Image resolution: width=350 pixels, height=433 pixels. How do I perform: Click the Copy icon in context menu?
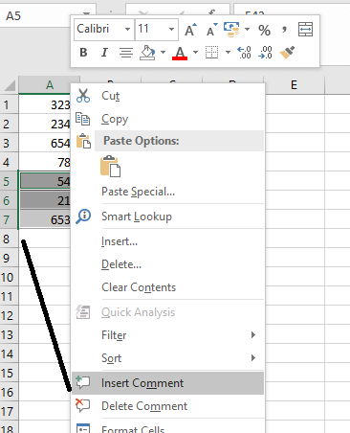point(83,119)
